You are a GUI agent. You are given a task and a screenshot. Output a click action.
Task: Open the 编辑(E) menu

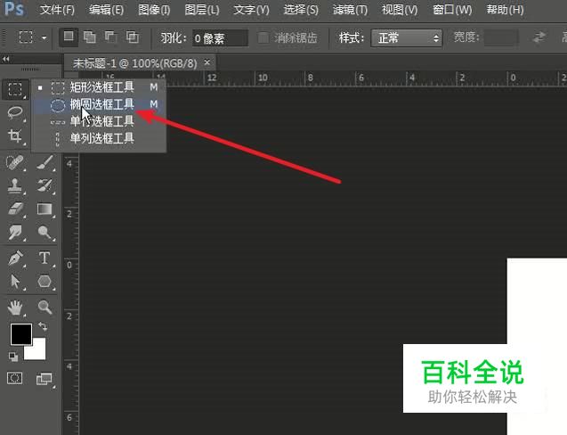tap(106, 10)
